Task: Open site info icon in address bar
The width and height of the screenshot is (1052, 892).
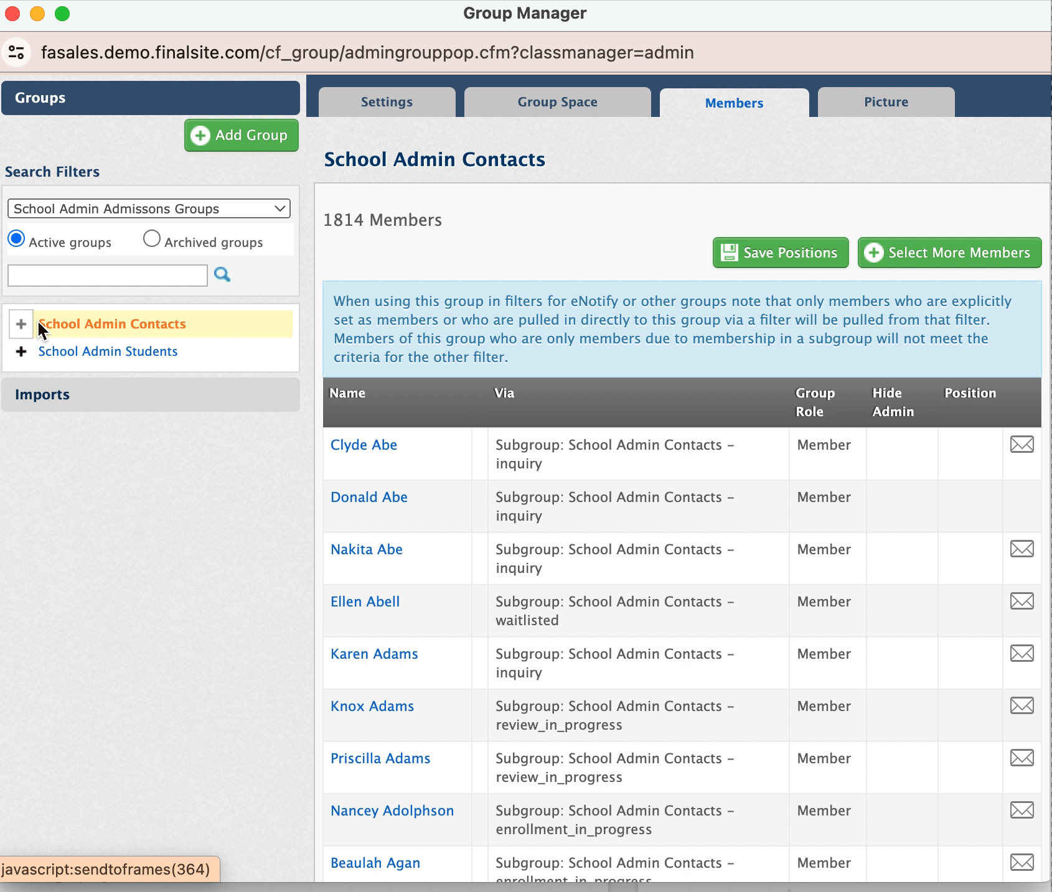Action: pos(17,52)
